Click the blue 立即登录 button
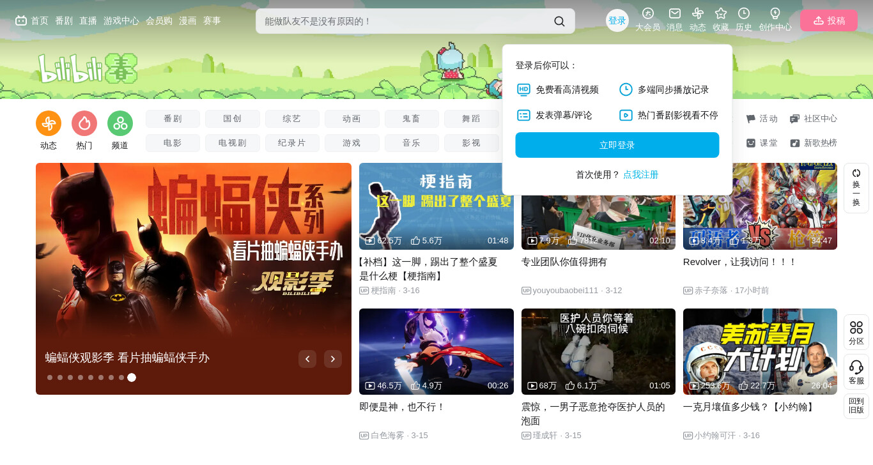This screenshot has height=465, width=873. click(617, 145)
